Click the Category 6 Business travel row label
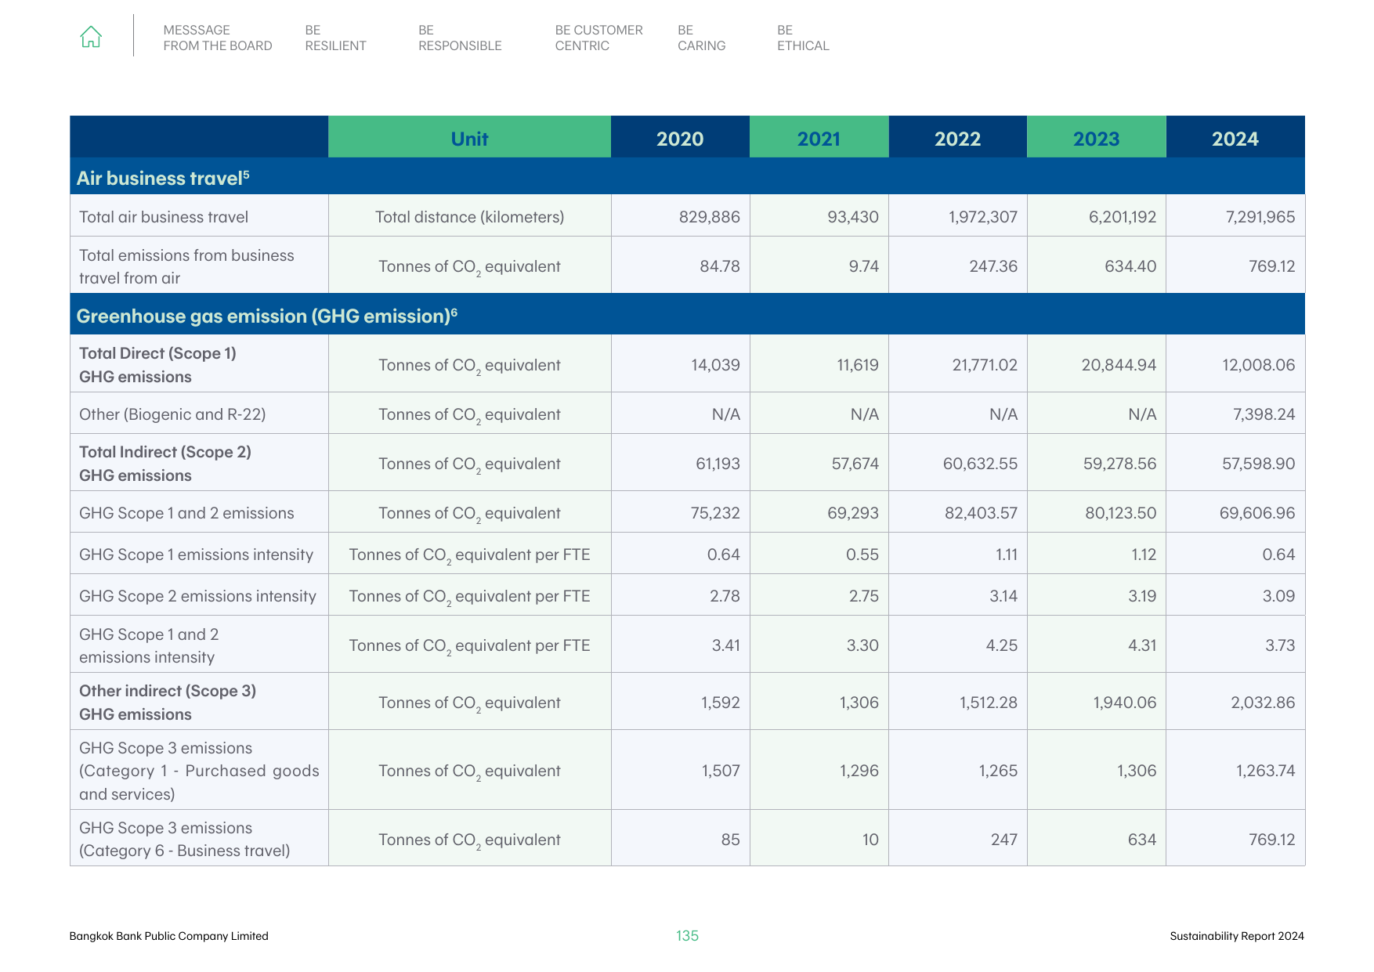Image resolution: width=1374 pixels, height=972 pixels. click(185, 839)
